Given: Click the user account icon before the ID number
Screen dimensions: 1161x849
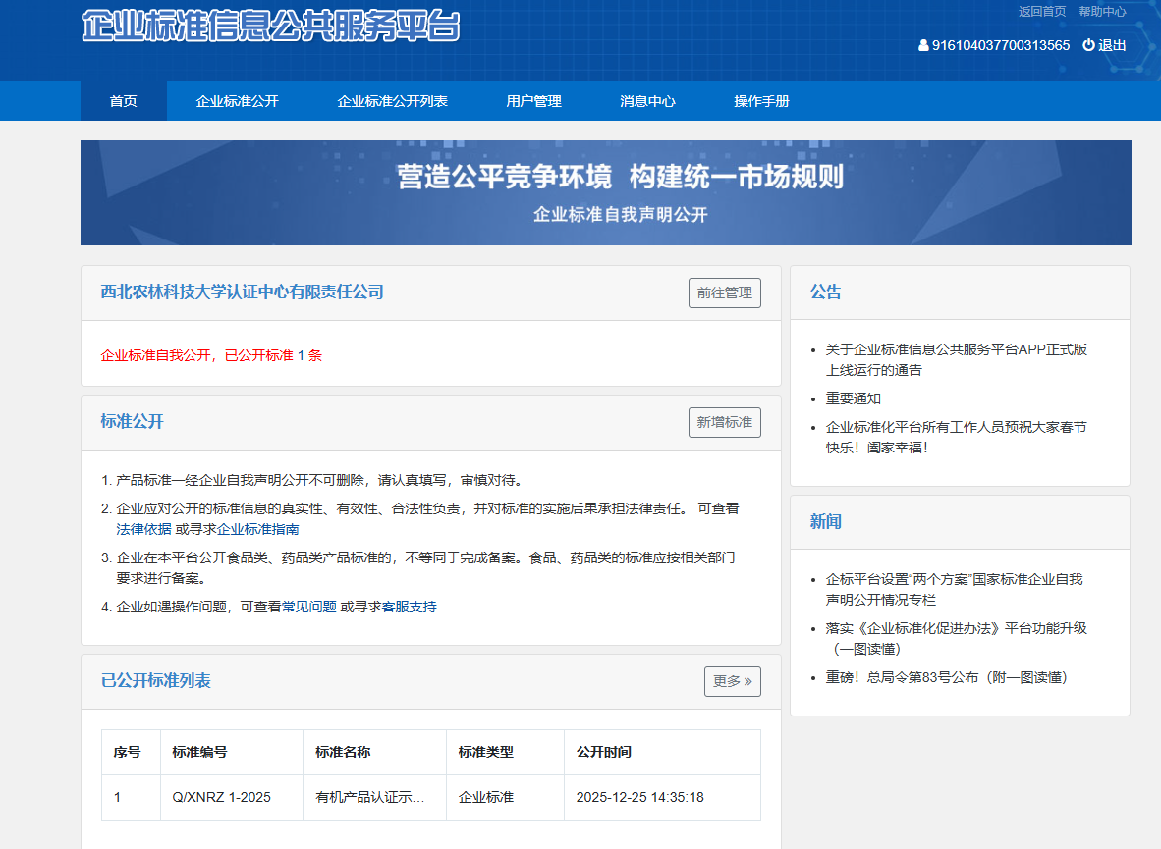Looking at the screenshot, I should coord(922,45).
